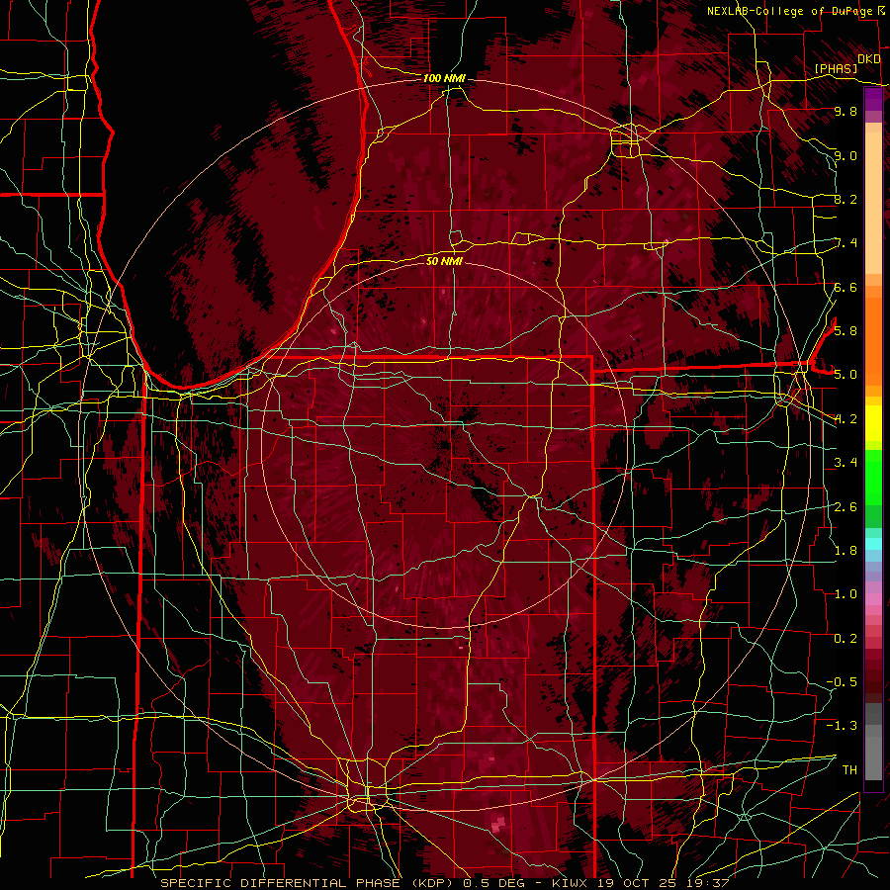Click the 1.8 value on the color scale

coord(845,551)
